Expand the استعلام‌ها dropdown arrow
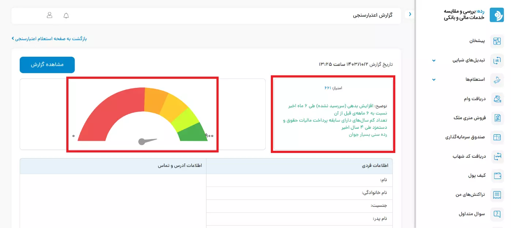The image size is (511, 228). (434, 80)
